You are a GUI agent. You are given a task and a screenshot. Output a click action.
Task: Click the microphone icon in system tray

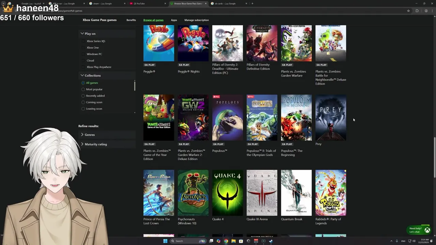pyautogui.click(x=396, y=241)
